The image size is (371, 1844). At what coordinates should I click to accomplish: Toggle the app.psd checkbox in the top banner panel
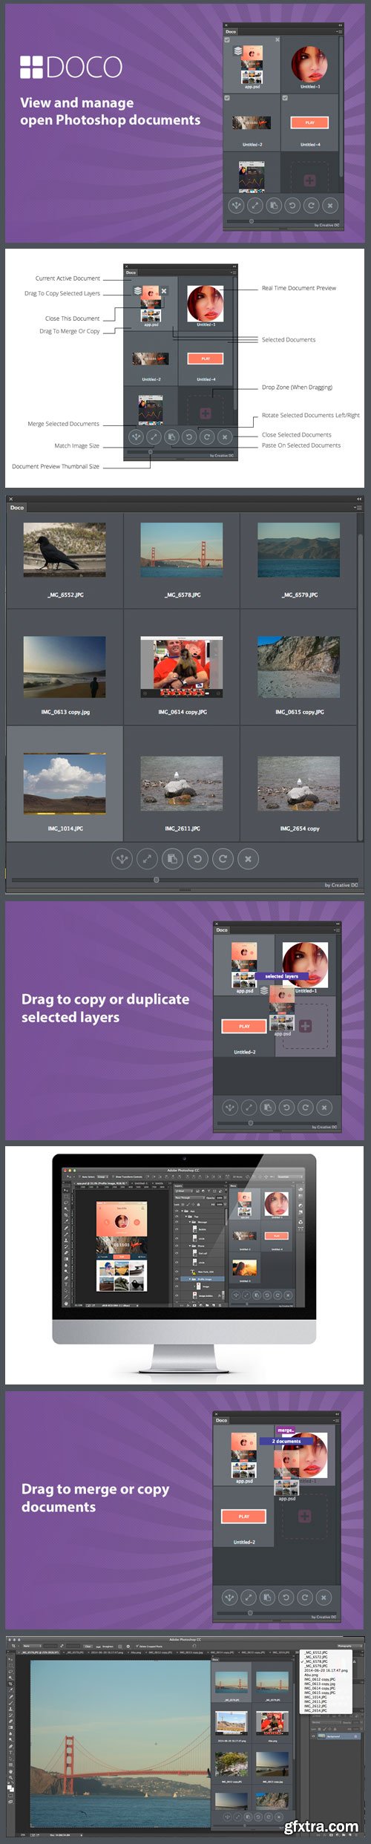(x=227, y=40)
